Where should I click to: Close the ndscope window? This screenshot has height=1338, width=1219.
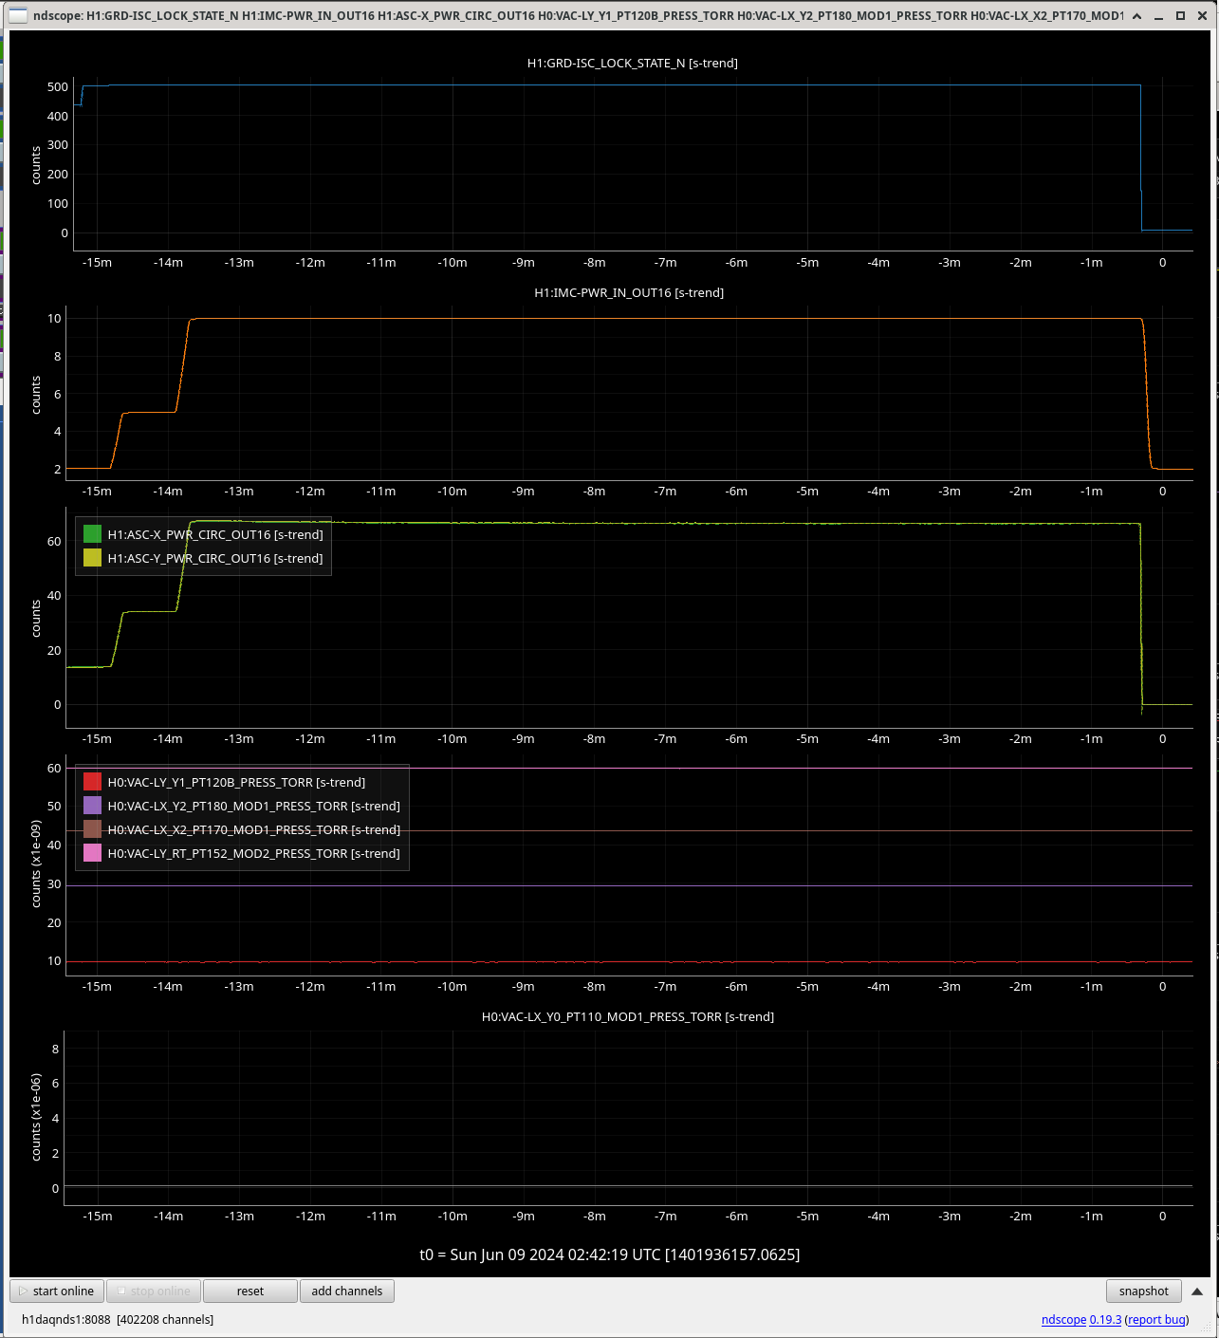point(1203,15)
